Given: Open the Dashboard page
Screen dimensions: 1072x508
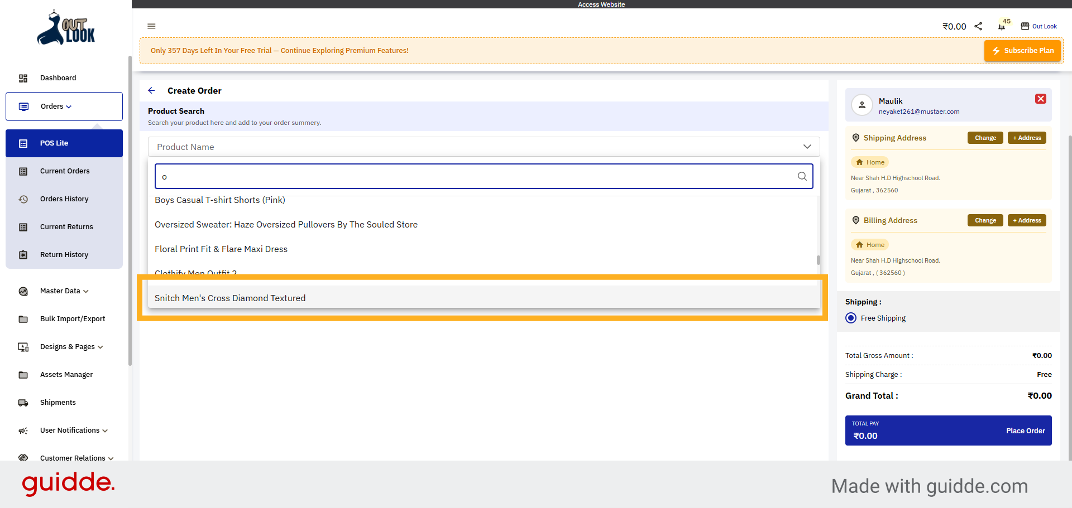Looking at the screenshot, I should point(58,78).
